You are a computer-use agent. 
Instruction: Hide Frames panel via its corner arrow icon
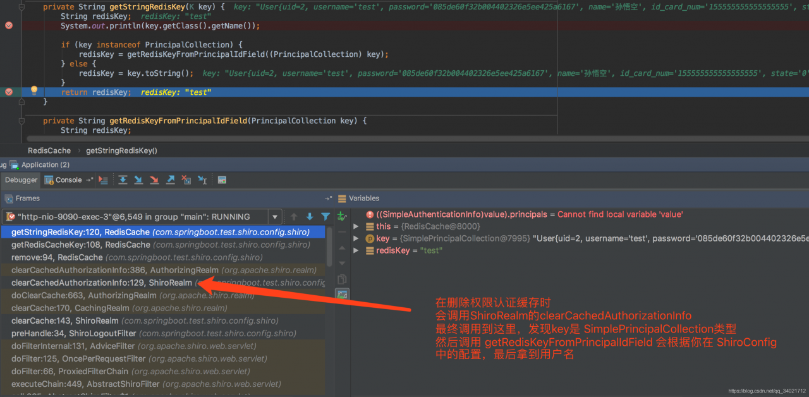(x=328, y=198)
